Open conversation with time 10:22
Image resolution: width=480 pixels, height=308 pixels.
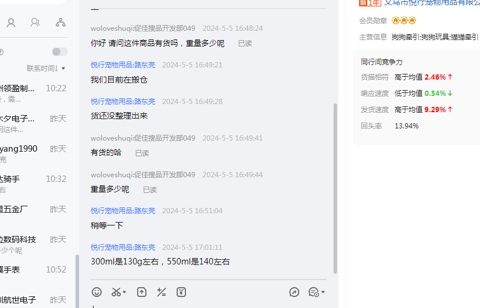coord(33,94)
